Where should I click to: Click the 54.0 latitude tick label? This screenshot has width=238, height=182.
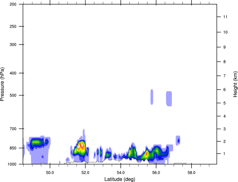[121, 173]
